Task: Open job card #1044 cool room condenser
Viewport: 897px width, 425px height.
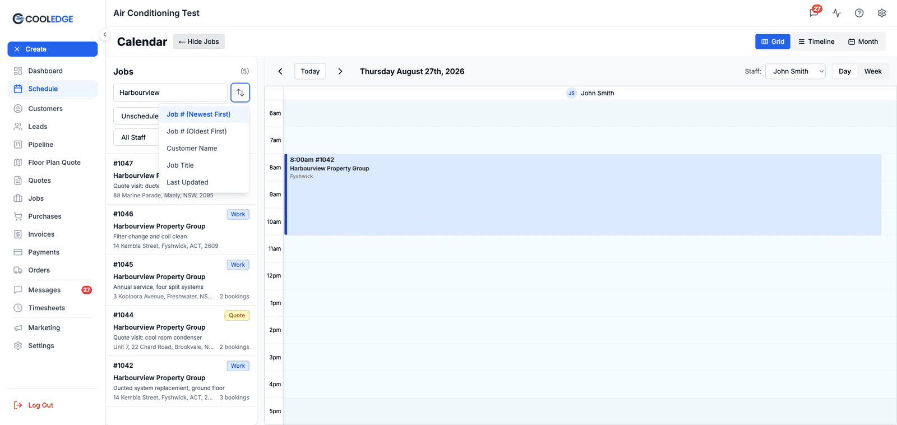Action: click(181, 331)
